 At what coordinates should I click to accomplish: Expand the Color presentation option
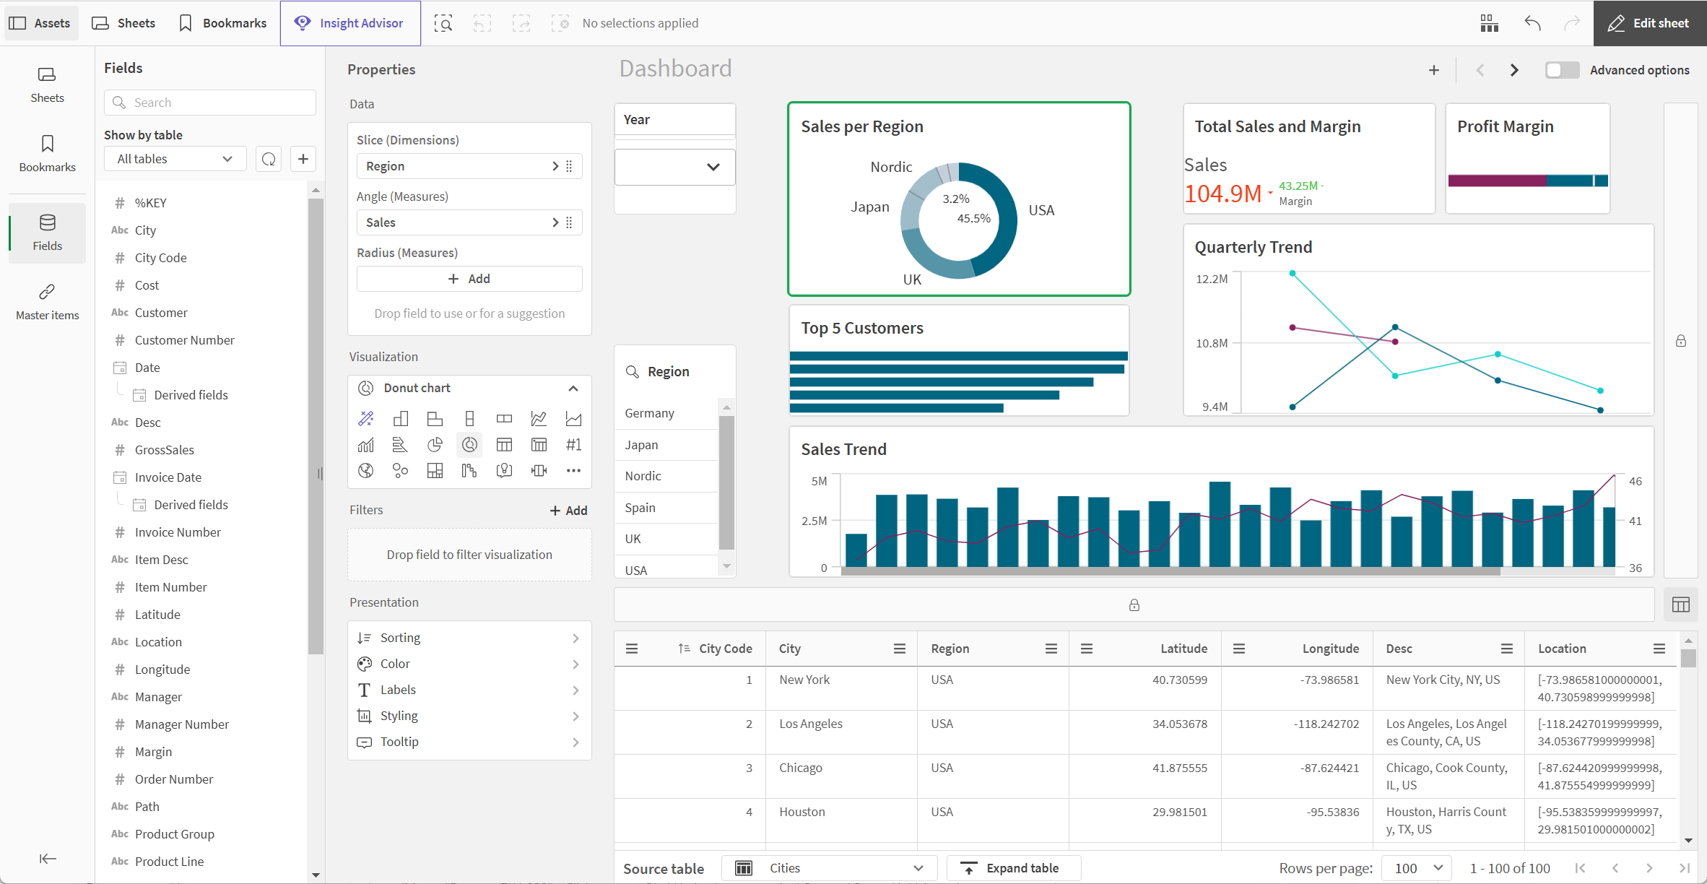pyautogui.click(x=469, y=663)
